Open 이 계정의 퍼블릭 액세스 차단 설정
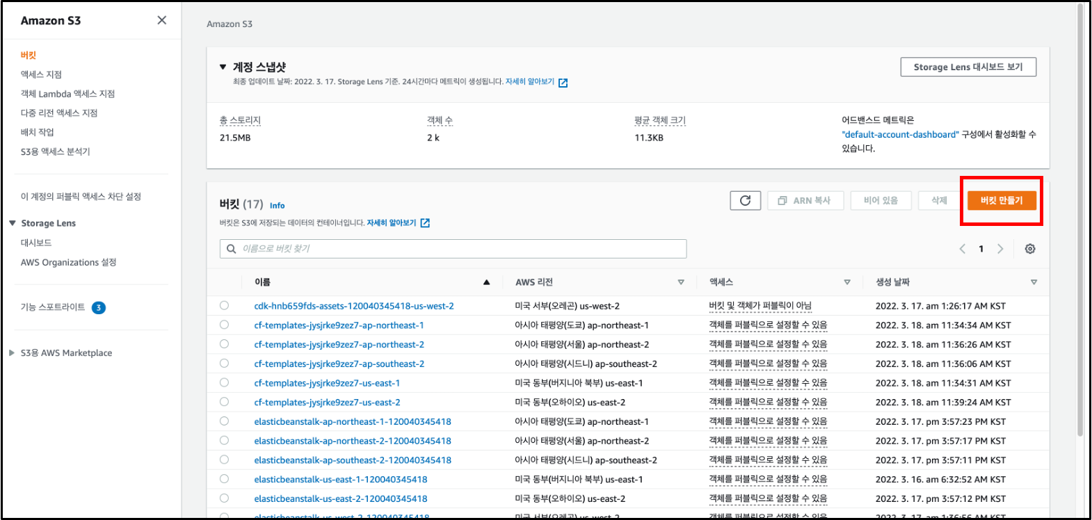Screen dimensions: 1092x520 (x=81, y=197)
